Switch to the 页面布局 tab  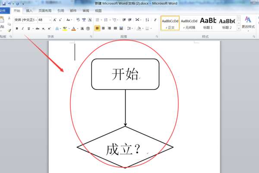click(x=45, y=11)
